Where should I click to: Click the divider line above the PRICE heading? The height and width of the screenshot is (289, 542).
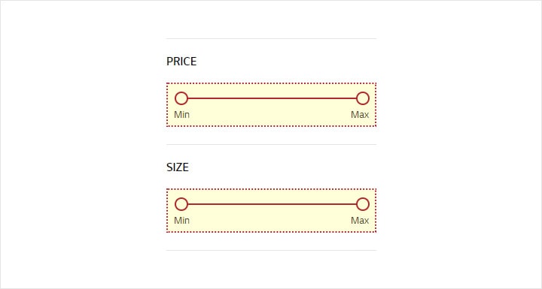point(271,38)
